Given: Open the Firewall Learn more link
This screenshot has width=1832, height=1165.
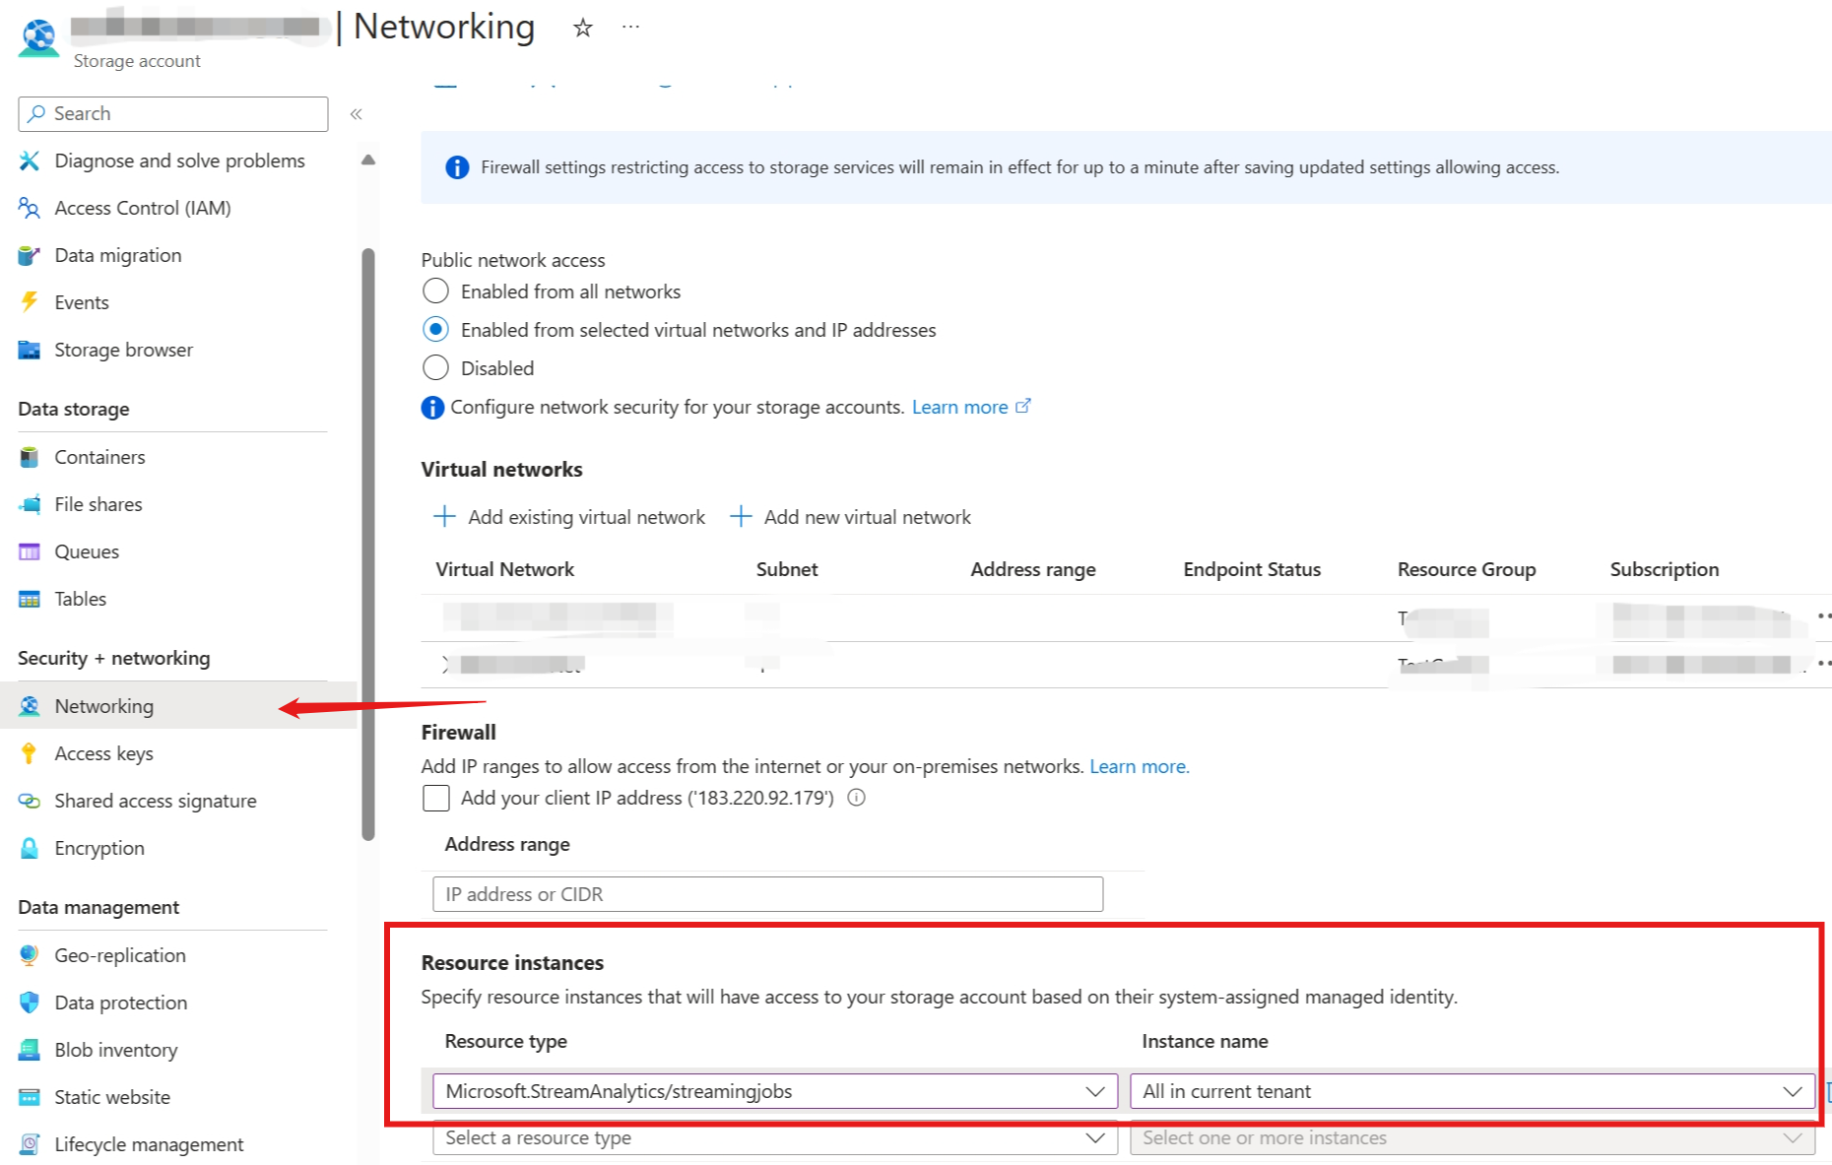Looking at the screenshot, I should coord(1139,766).
